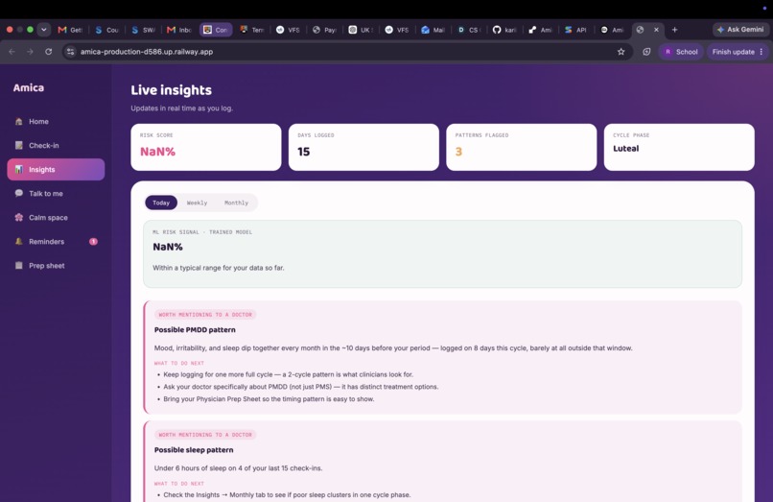Click the Ask Gemini button
The width and height of the screenshot is (773, 502).
(740, 30)
